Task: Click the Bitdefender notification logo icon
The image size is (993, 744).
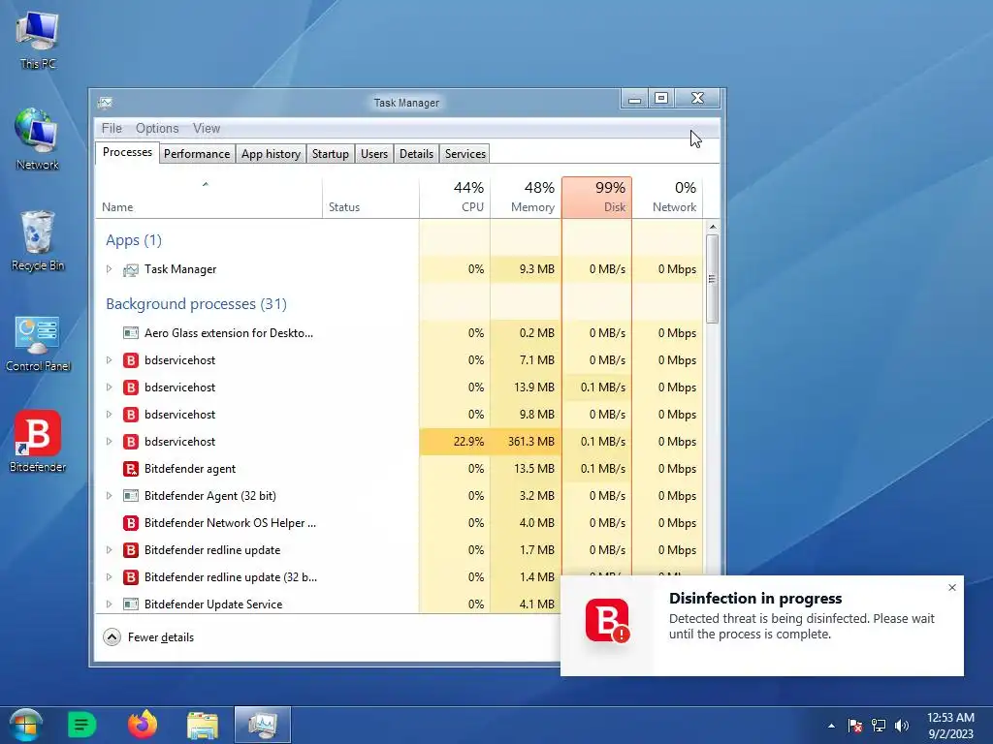Action: 607,621
